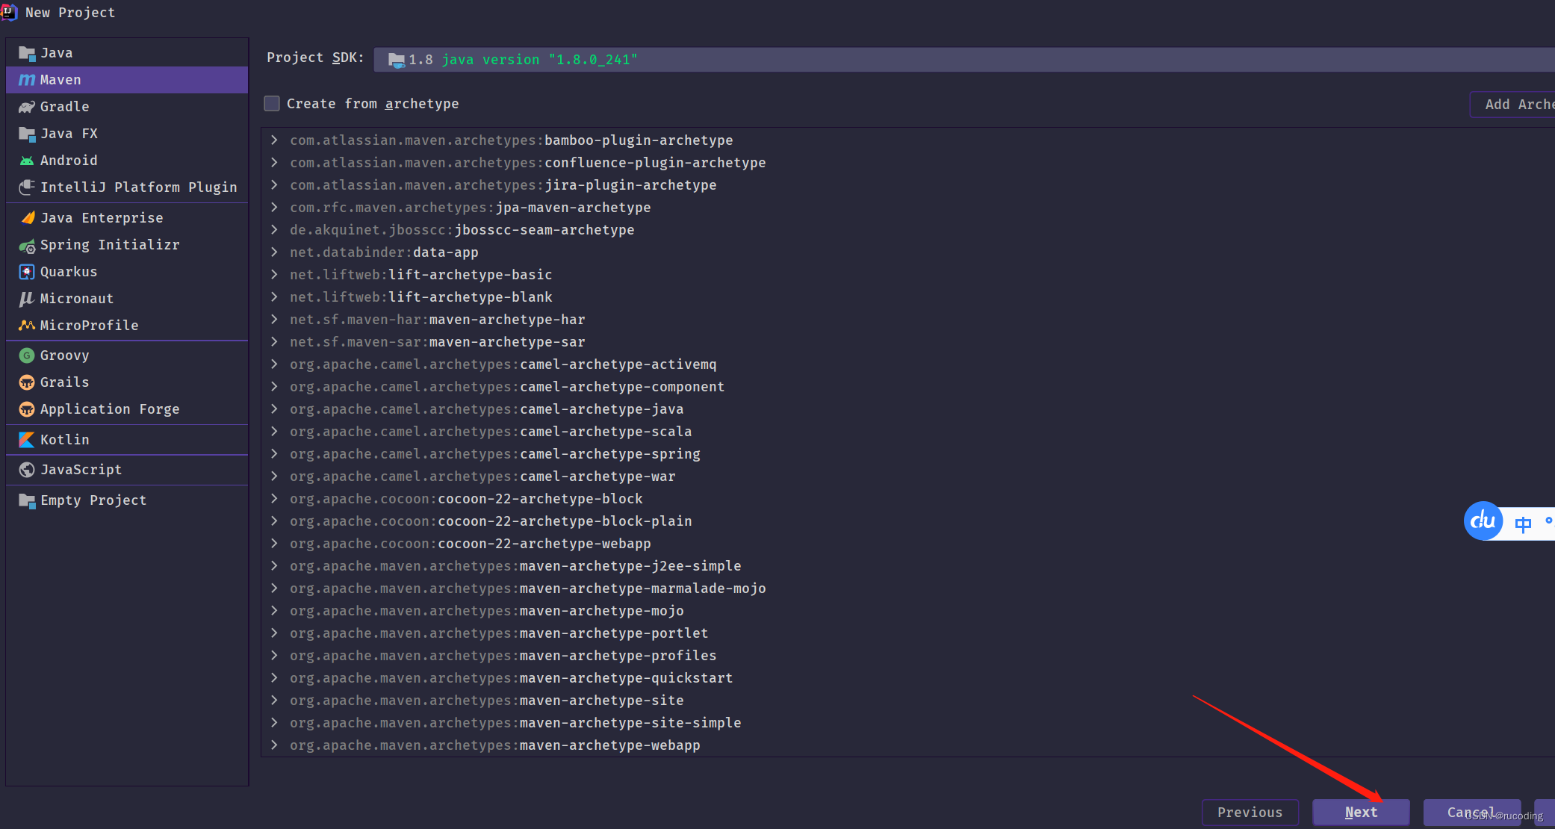
Task: Expand the maven-archetype-webapp node
Action: point(275,745)
